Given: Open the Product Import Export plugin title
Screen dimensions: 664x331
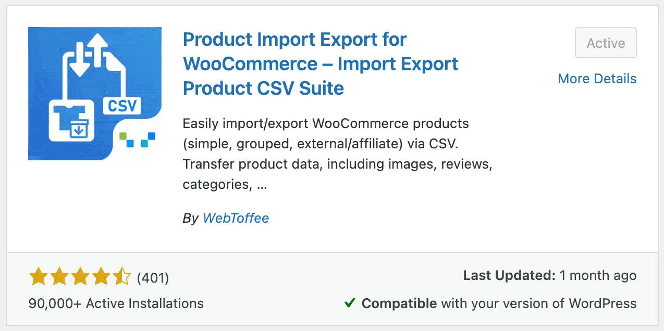Looking at the screenshot, I should tap(320, 63).
